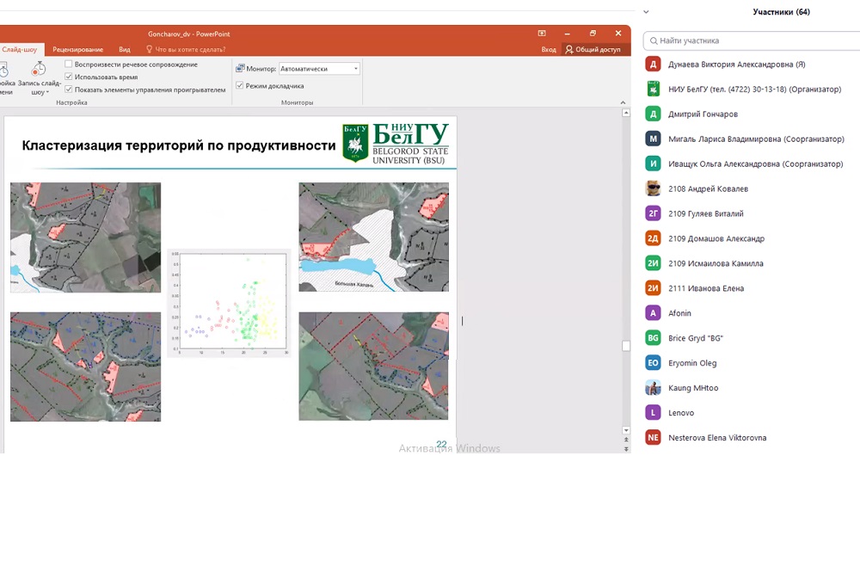Click the Ribbon Display Options icon
Screen dimensions: 860x573
pos(542,34)
